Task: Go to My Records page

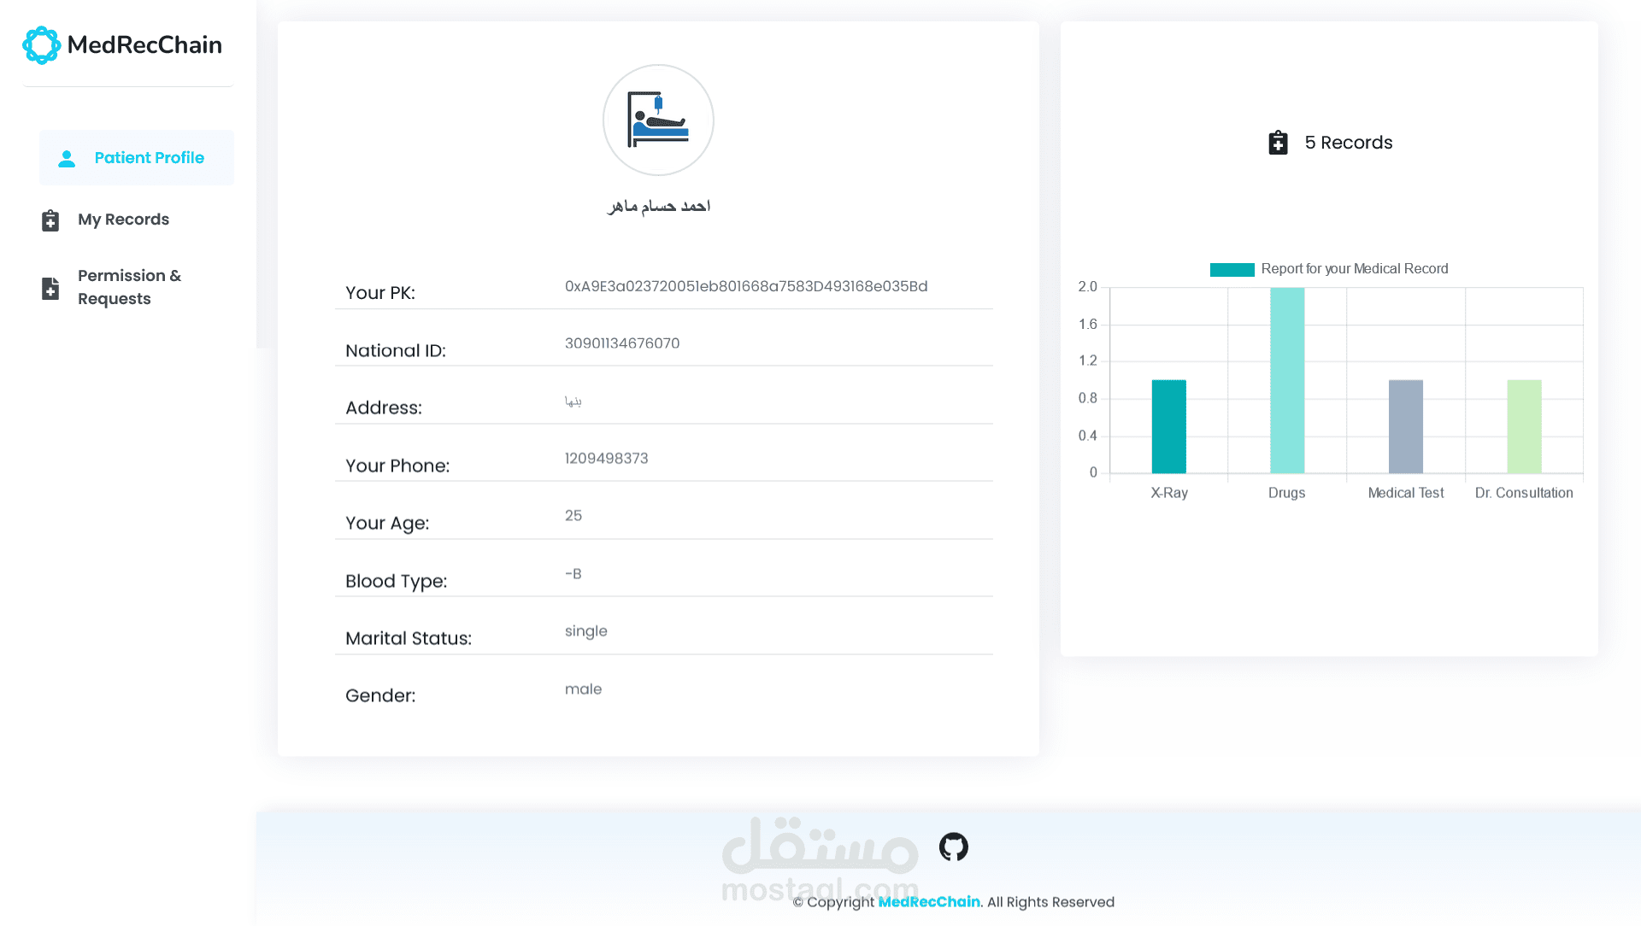Action: click(123, 220)
